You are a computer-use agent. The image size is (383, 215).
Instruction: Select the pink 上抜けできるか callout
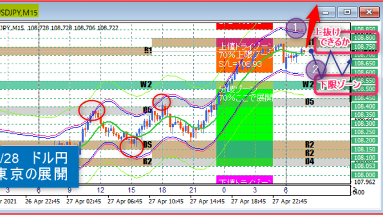(x=346, y=41)
